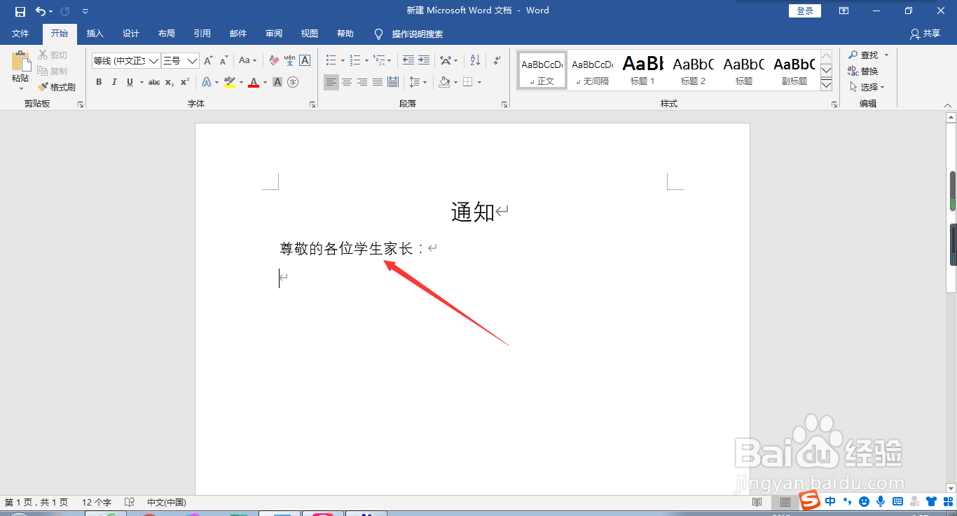Expand the styles gallery More arrow
The height and width of the screenshot is (516, 957).
(826, 85)
